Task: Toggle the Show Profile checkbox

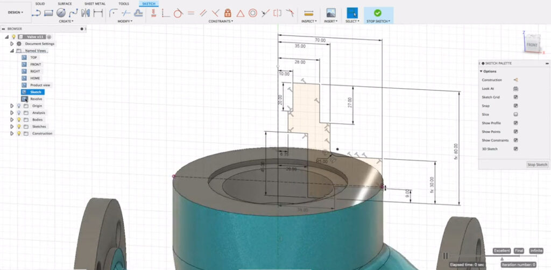Action: tap(516, 123)
